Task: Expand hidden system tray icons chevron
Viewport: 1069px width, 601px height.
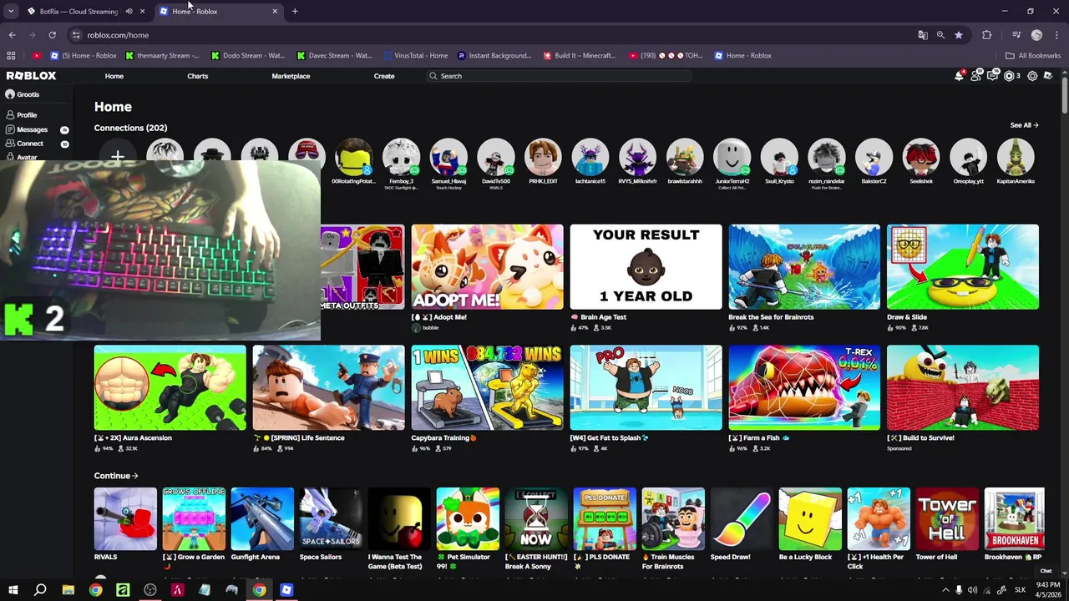Action: point(945,590)
